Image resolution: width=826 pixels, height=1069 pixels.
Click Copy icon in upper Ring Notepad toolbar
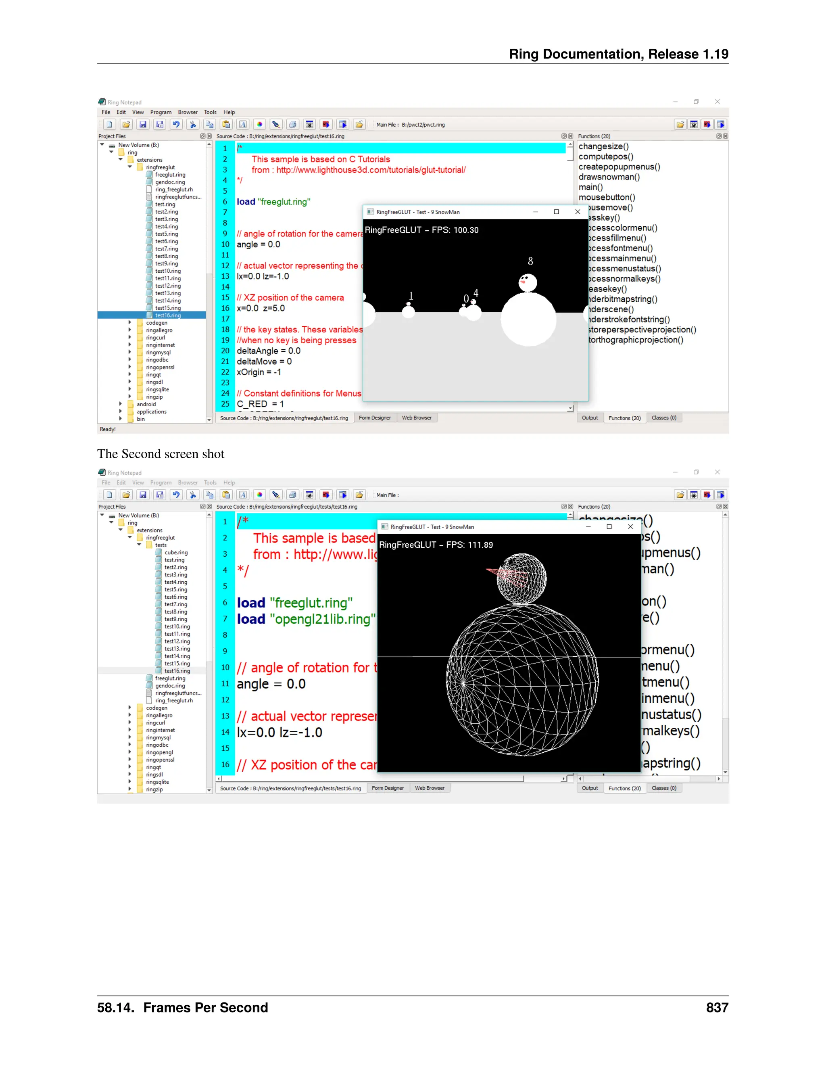[x=209, y=124]
